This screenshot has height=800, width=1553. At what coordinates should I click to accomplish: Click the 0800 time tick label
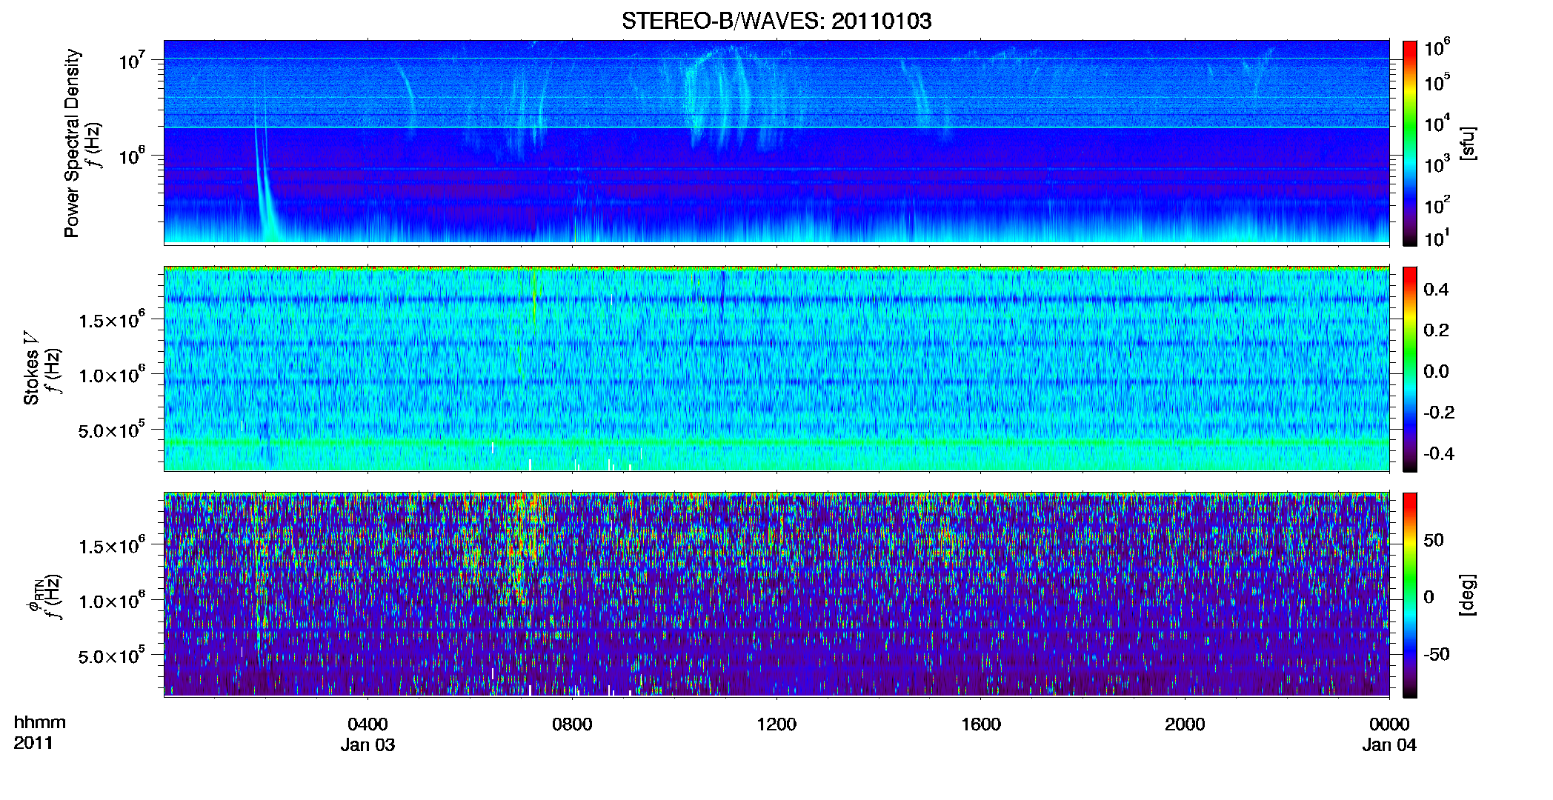[572, 724]
